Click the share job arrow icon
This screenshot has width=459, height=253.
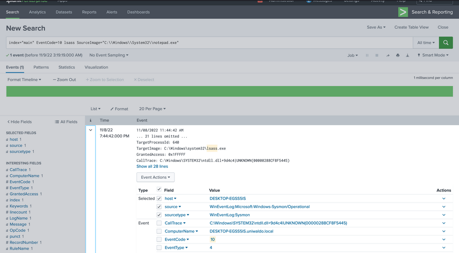point(388,55)
